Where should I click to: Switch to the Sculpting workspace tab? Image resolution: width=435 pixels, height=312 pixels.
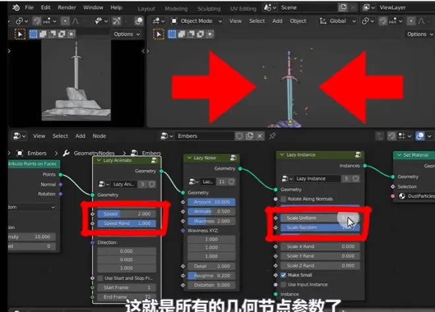(x=209, y=9)
